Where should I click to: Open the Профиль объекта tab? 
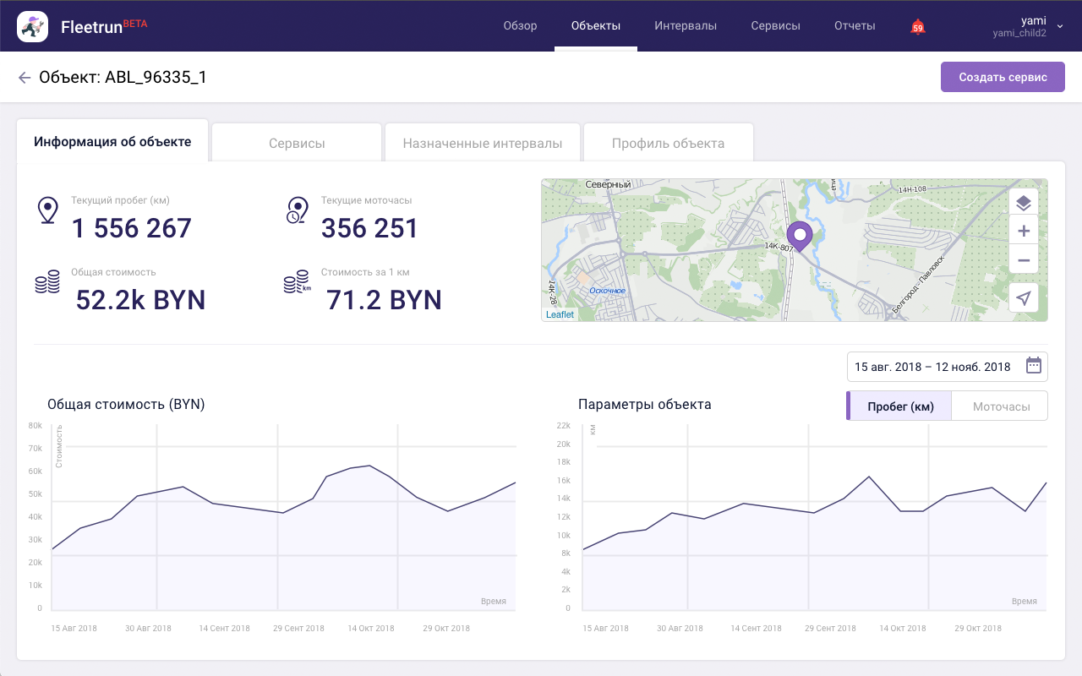point(668,143)
